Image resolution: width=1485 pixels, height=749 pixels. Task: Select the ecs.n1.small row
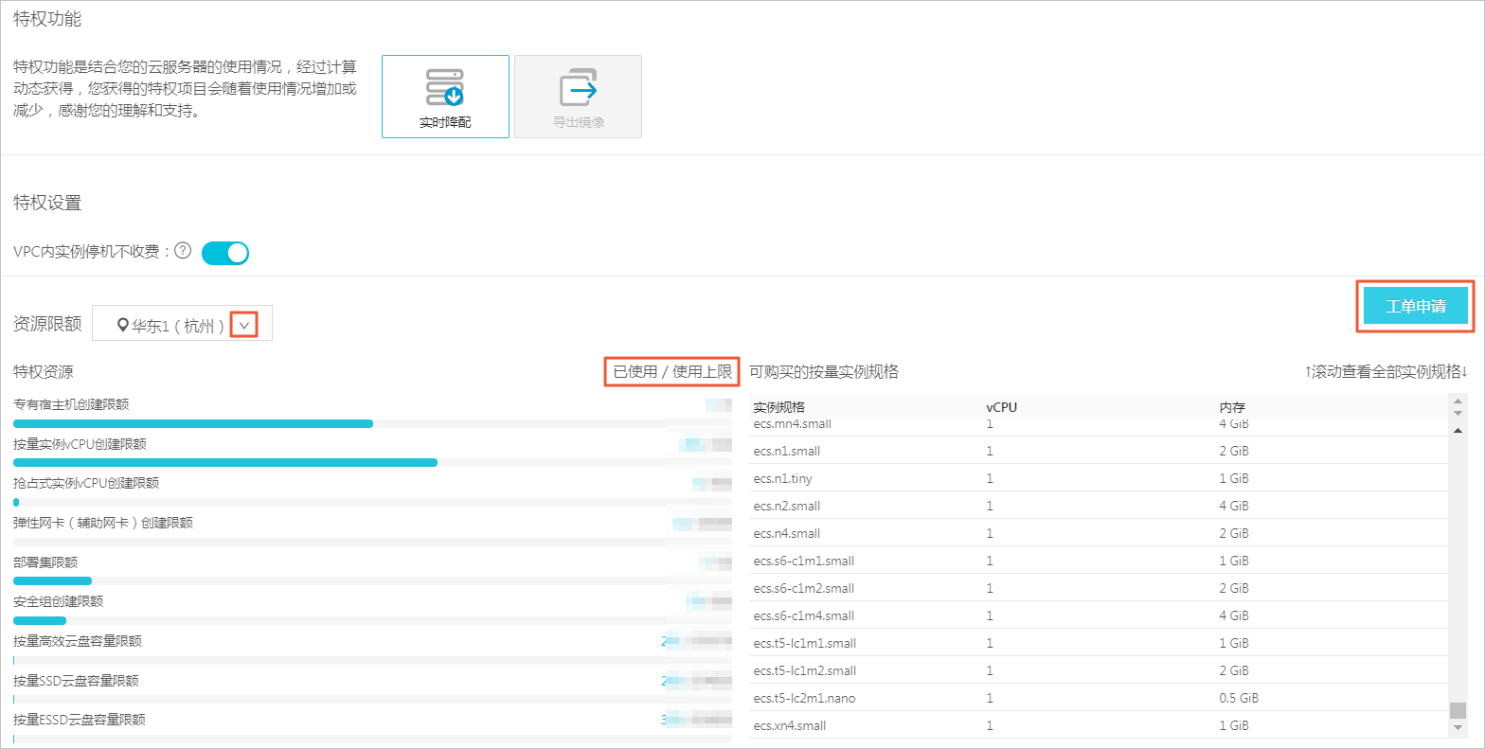tap(1099, 451)
